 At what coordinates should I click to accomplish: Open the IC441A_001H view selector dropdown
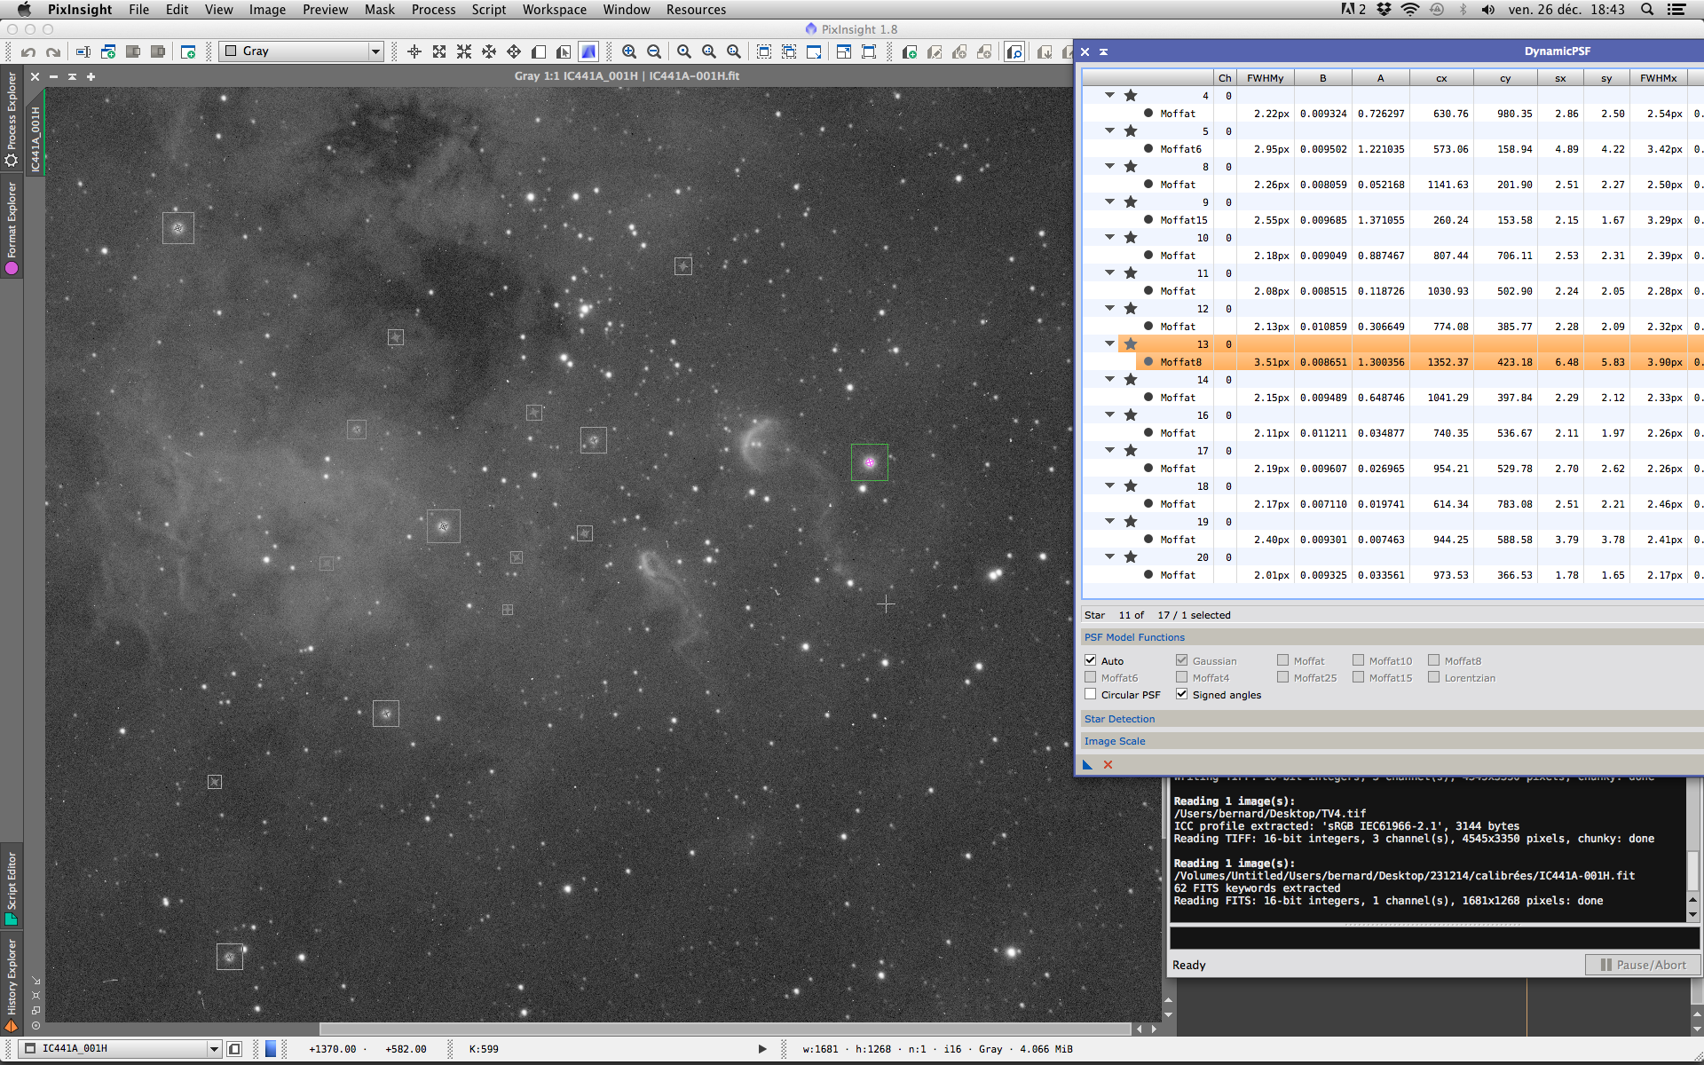coord(121,1048)
